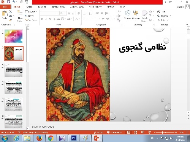This screenshot has height=142, width=190.
Task: Open the Arrange menu
Action: [136, 16]
